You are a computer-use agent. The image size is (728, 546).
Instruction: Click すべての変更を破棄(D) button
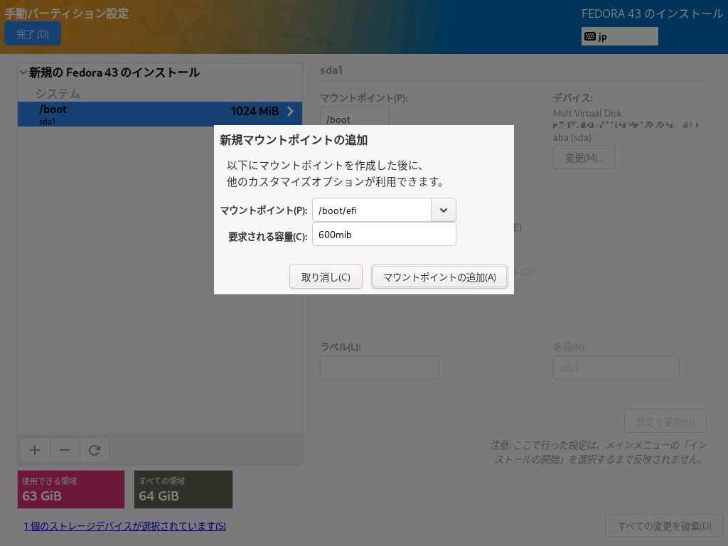pos(664,526)
